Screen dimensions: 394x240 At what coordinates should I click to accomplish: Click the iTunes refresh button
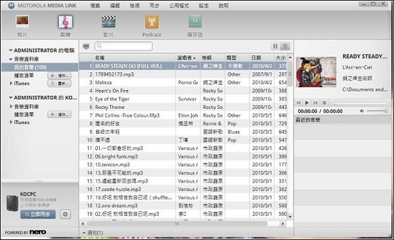click(59, 83)
